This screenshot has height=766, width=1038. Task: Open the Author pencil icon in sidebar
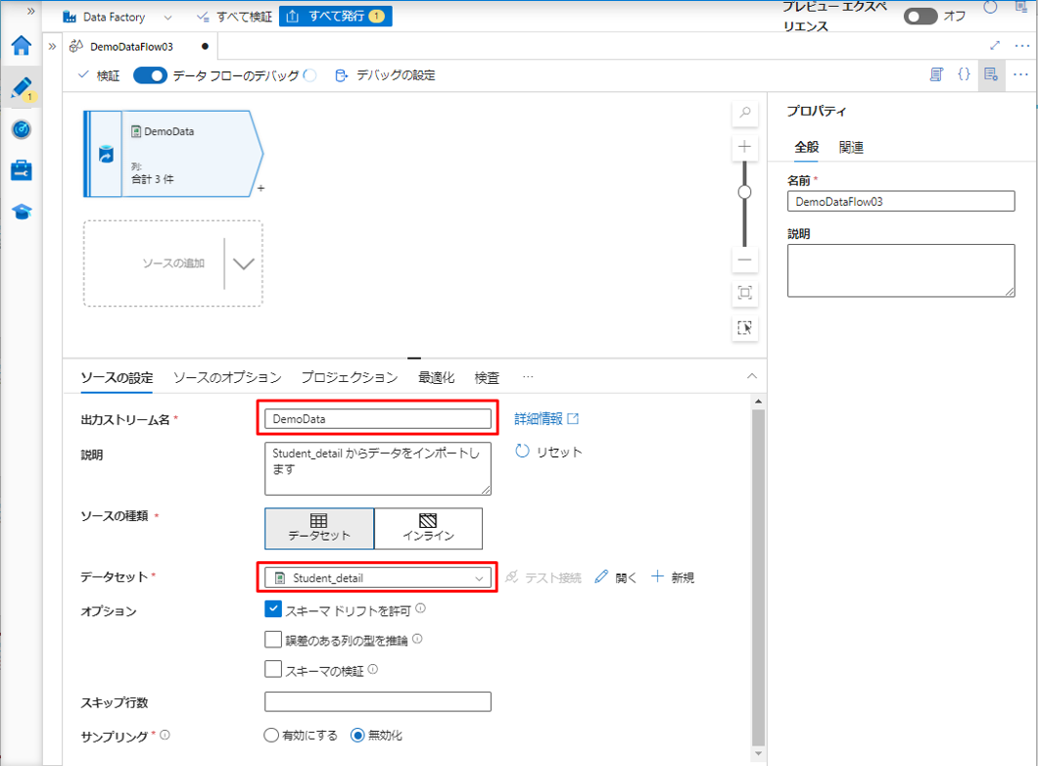[21, 87]
